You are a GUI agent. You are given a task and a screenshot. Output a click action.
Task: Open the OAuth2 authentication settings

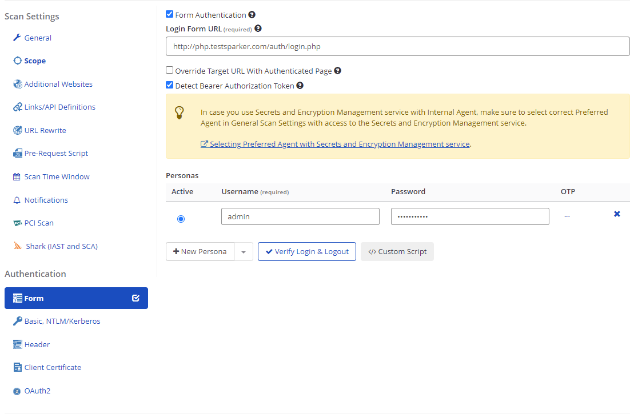click(37, 391)
